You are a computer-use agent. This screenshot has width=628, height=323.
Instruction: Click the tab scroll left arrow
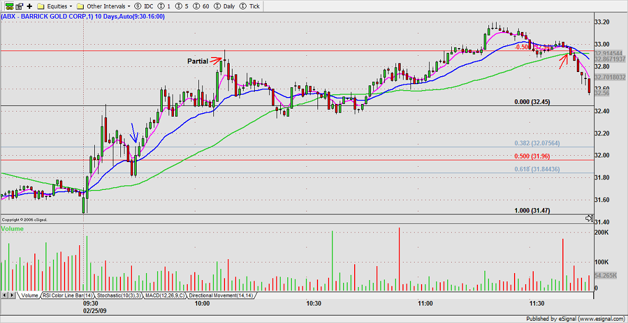click(x=4, y=295)
